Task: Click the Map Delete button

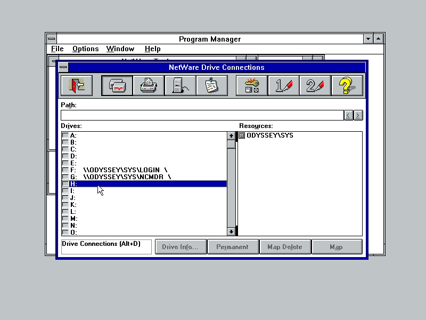Action: tap(285, 247)
